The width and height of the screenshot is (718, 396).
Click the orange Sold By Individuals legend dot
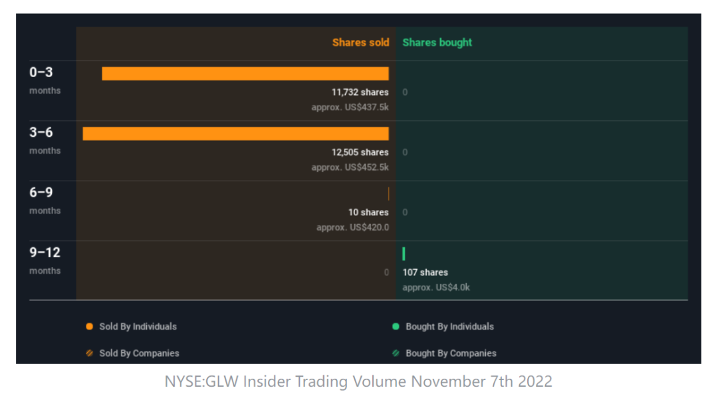(x=90, y=326)
